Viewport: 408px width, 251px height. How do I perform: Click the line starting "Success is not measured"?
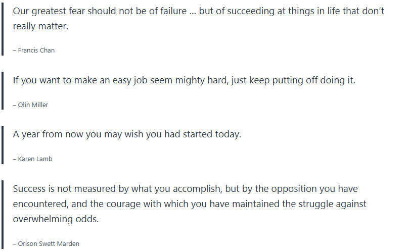point(185,189)
